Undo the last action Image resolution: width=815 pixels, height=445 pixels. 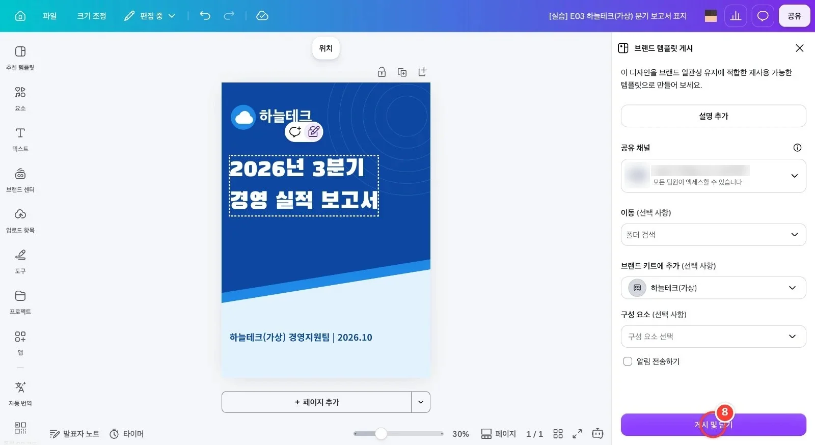[205, 16]
